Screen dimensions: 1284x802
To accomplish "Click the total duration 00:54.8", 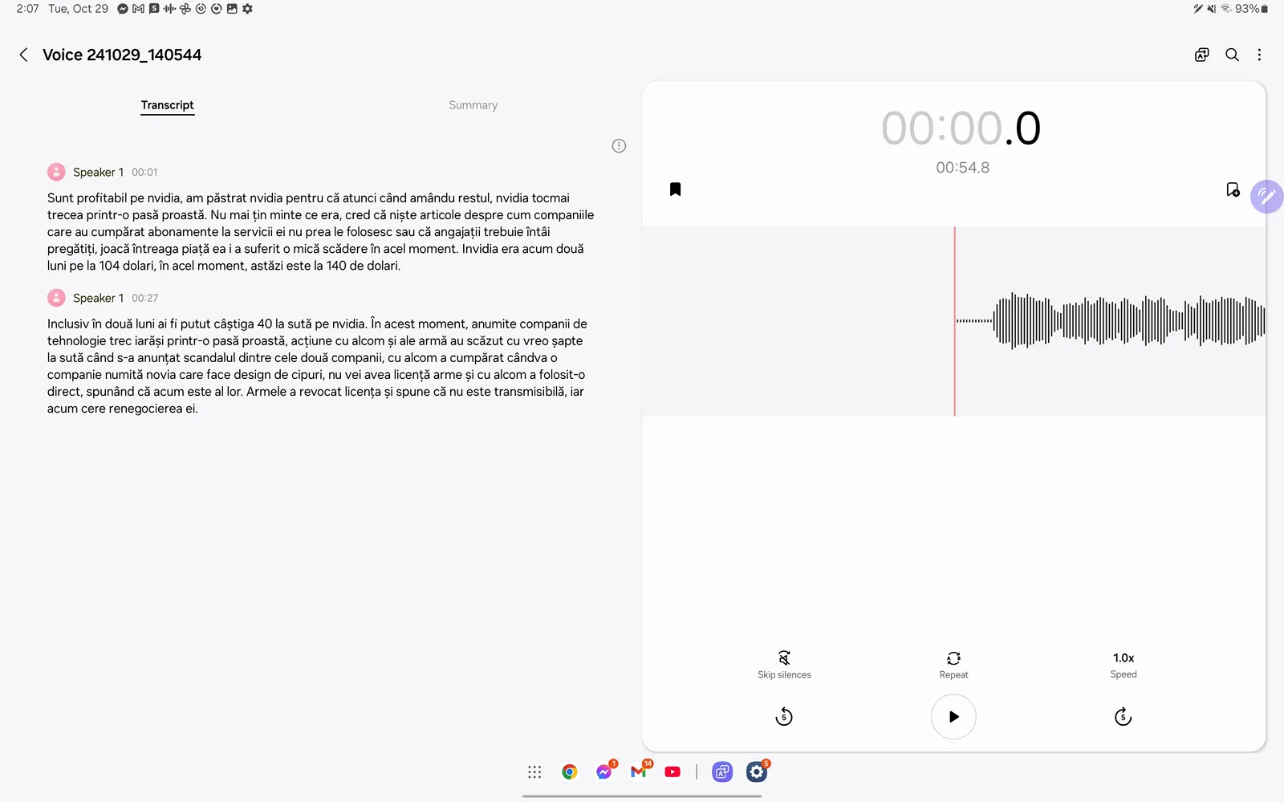I will click(x=962, y=168).
